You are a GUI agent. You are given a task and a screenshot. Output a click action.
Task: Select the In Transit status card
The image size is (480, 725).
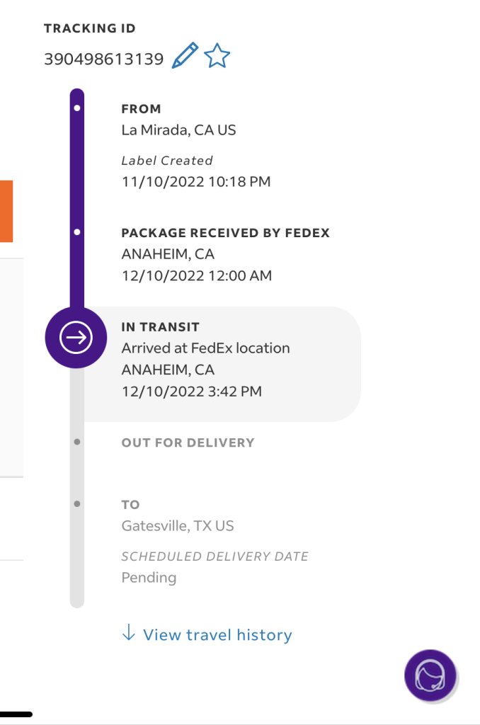coord(218,365)
